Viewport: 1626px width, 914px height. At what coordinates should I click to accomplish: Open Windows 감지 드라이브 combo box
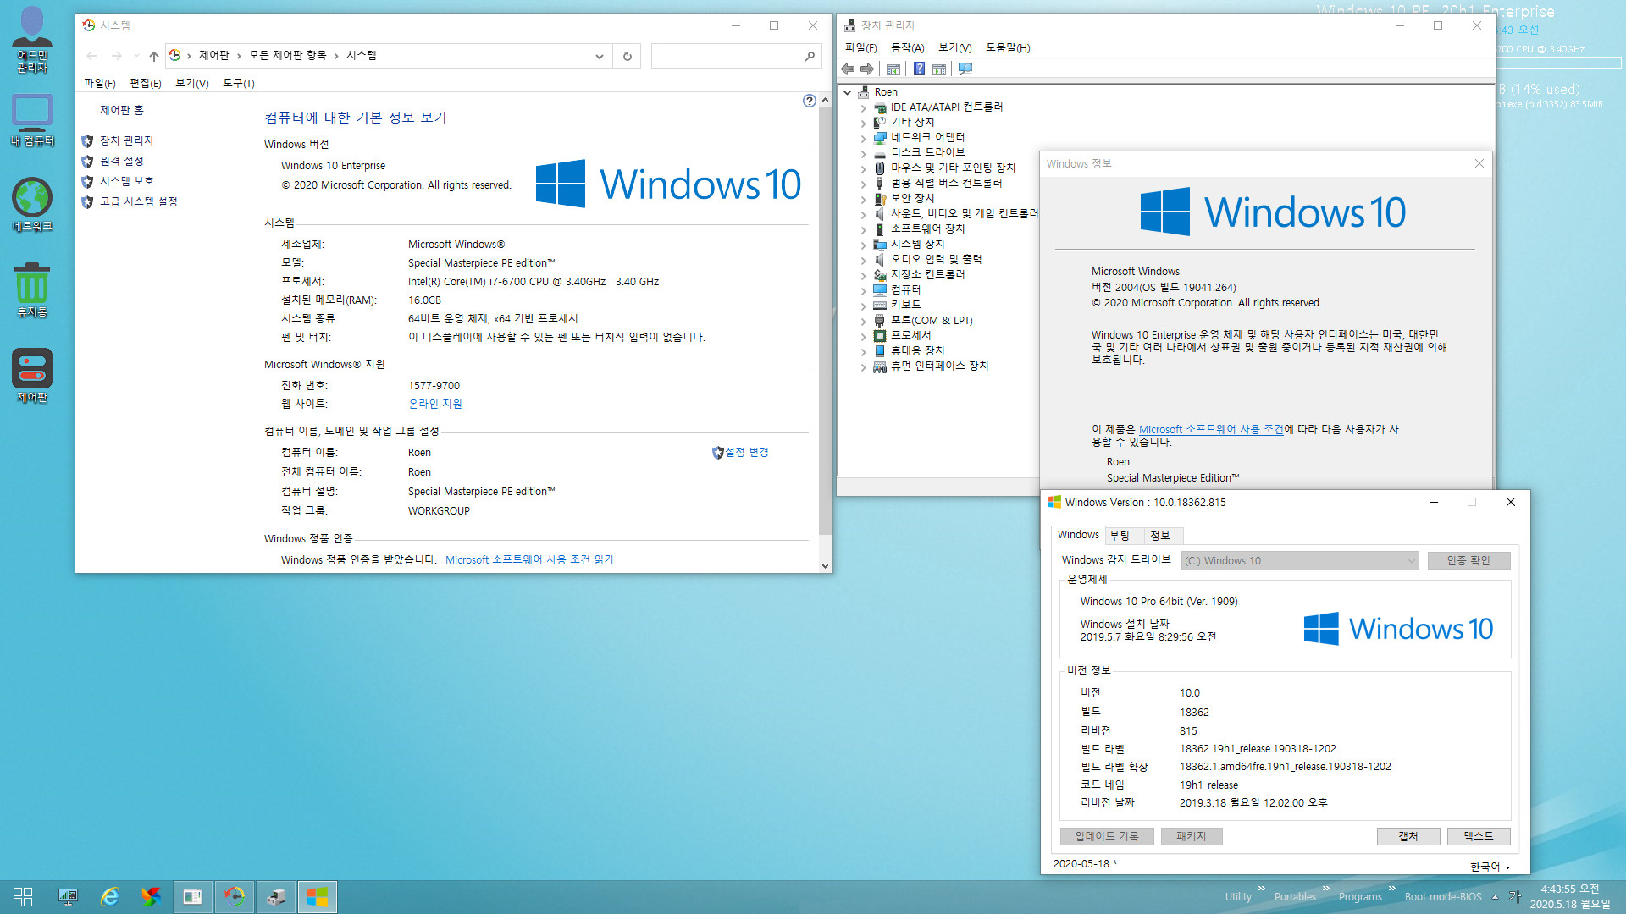pyautogui.click(x=1299, y=561)
